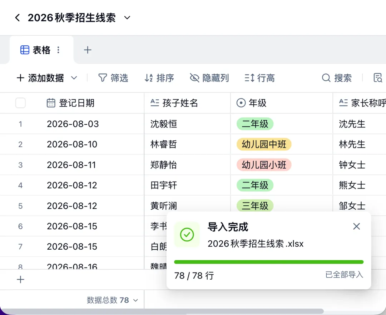
Task: Click the file name 2026秋季招生线索.xlsx
Action: pyautogui.click(x=256, y=244)
